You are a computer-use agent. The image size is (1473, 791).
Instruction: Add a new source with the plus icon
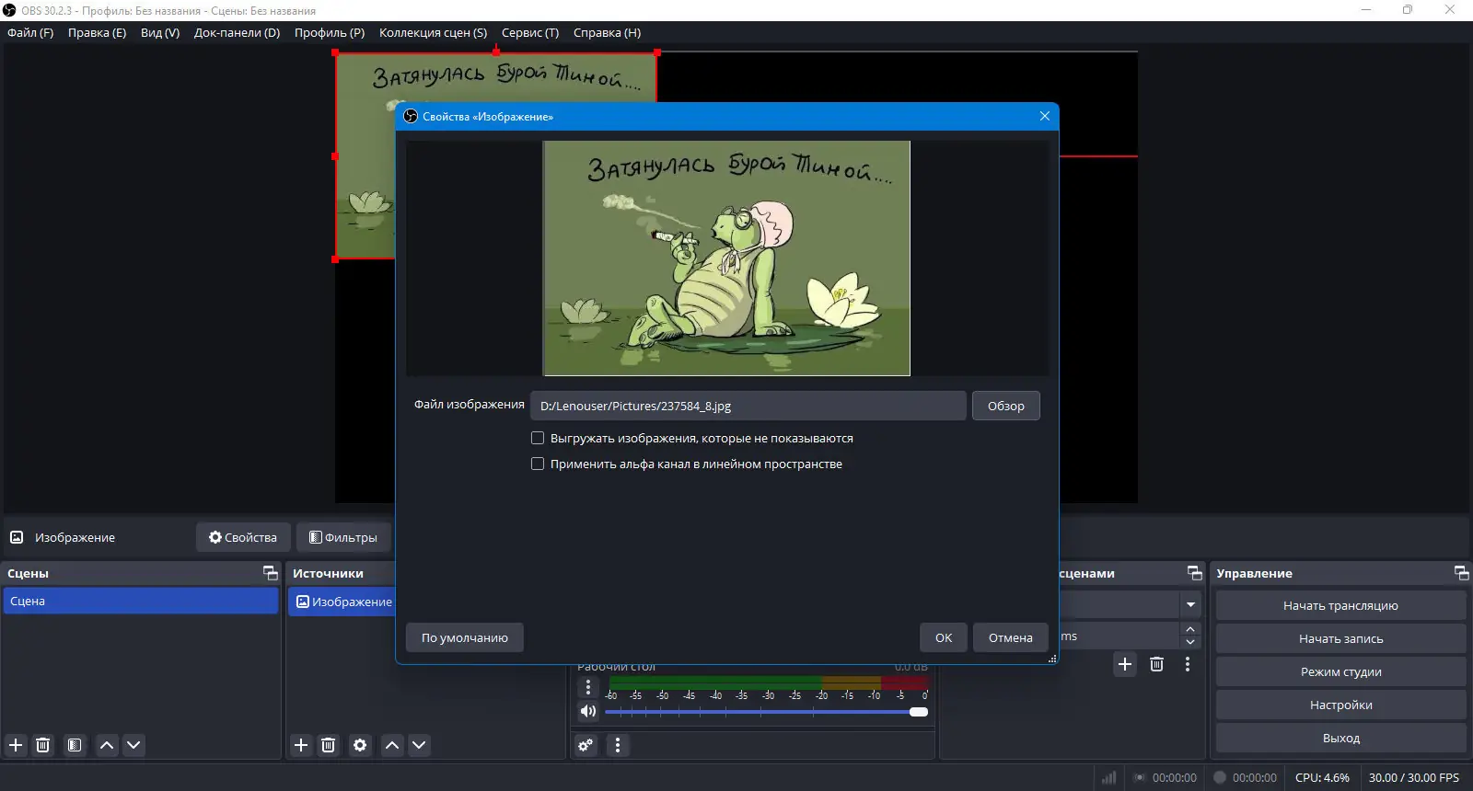(301, 745)
